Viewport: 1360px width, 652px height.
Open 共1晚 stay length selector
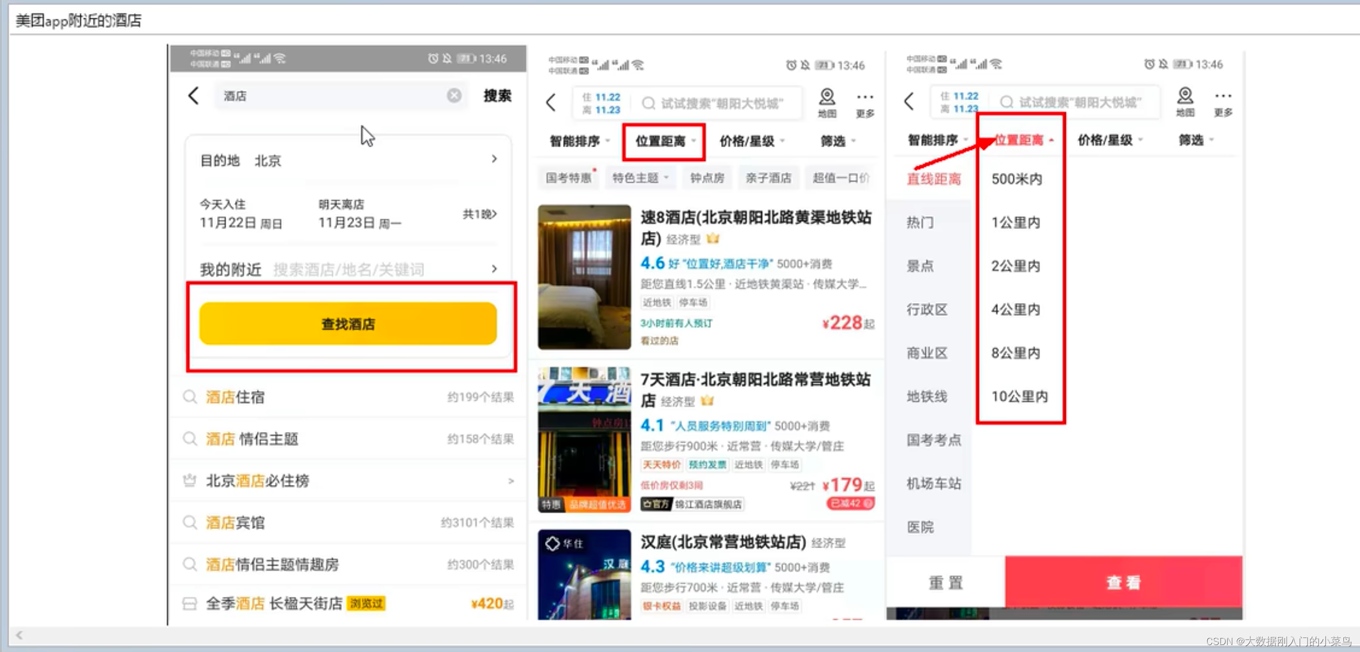coord(480,214)
